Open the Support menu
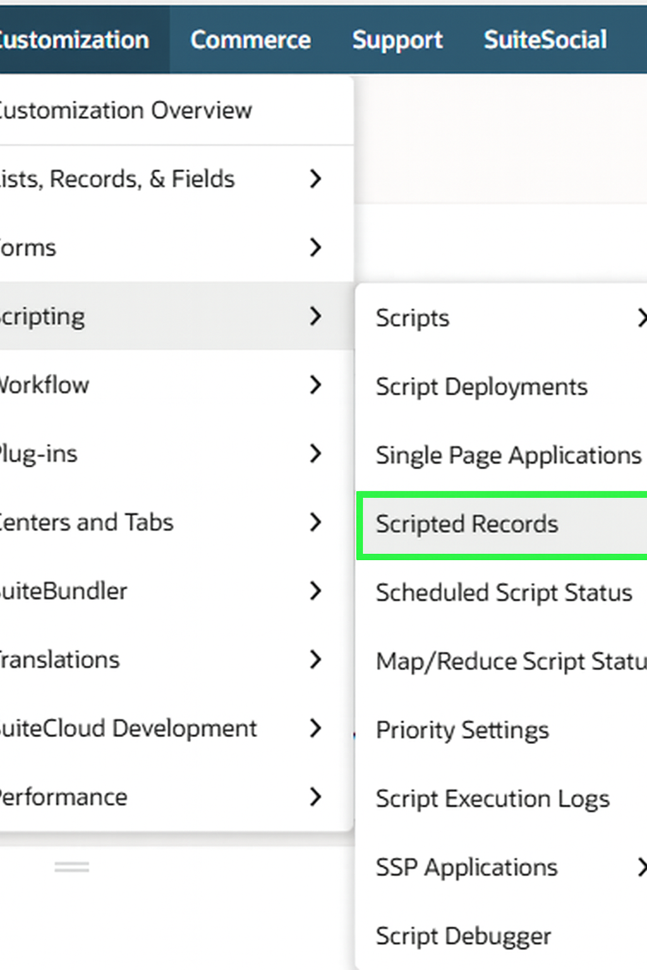The height and width of the screenshot is (970, 647). pyautogui.click(x=397, y=39)
